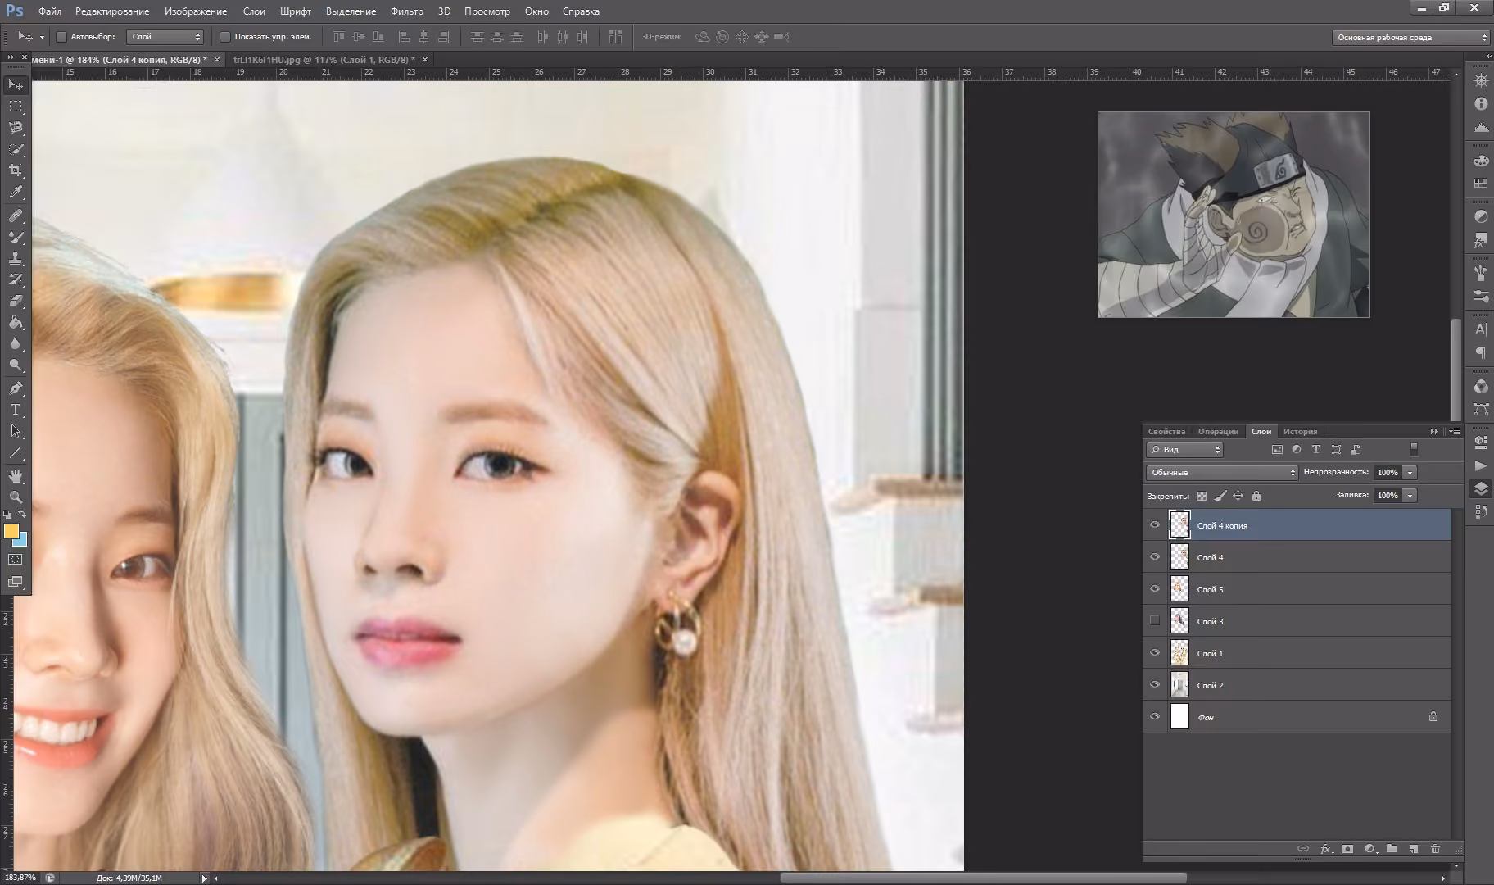The width and height of the screenshot is (1494, 885).
Task: Select the Clone Stamp tool
Action: [x=16, y=258]
